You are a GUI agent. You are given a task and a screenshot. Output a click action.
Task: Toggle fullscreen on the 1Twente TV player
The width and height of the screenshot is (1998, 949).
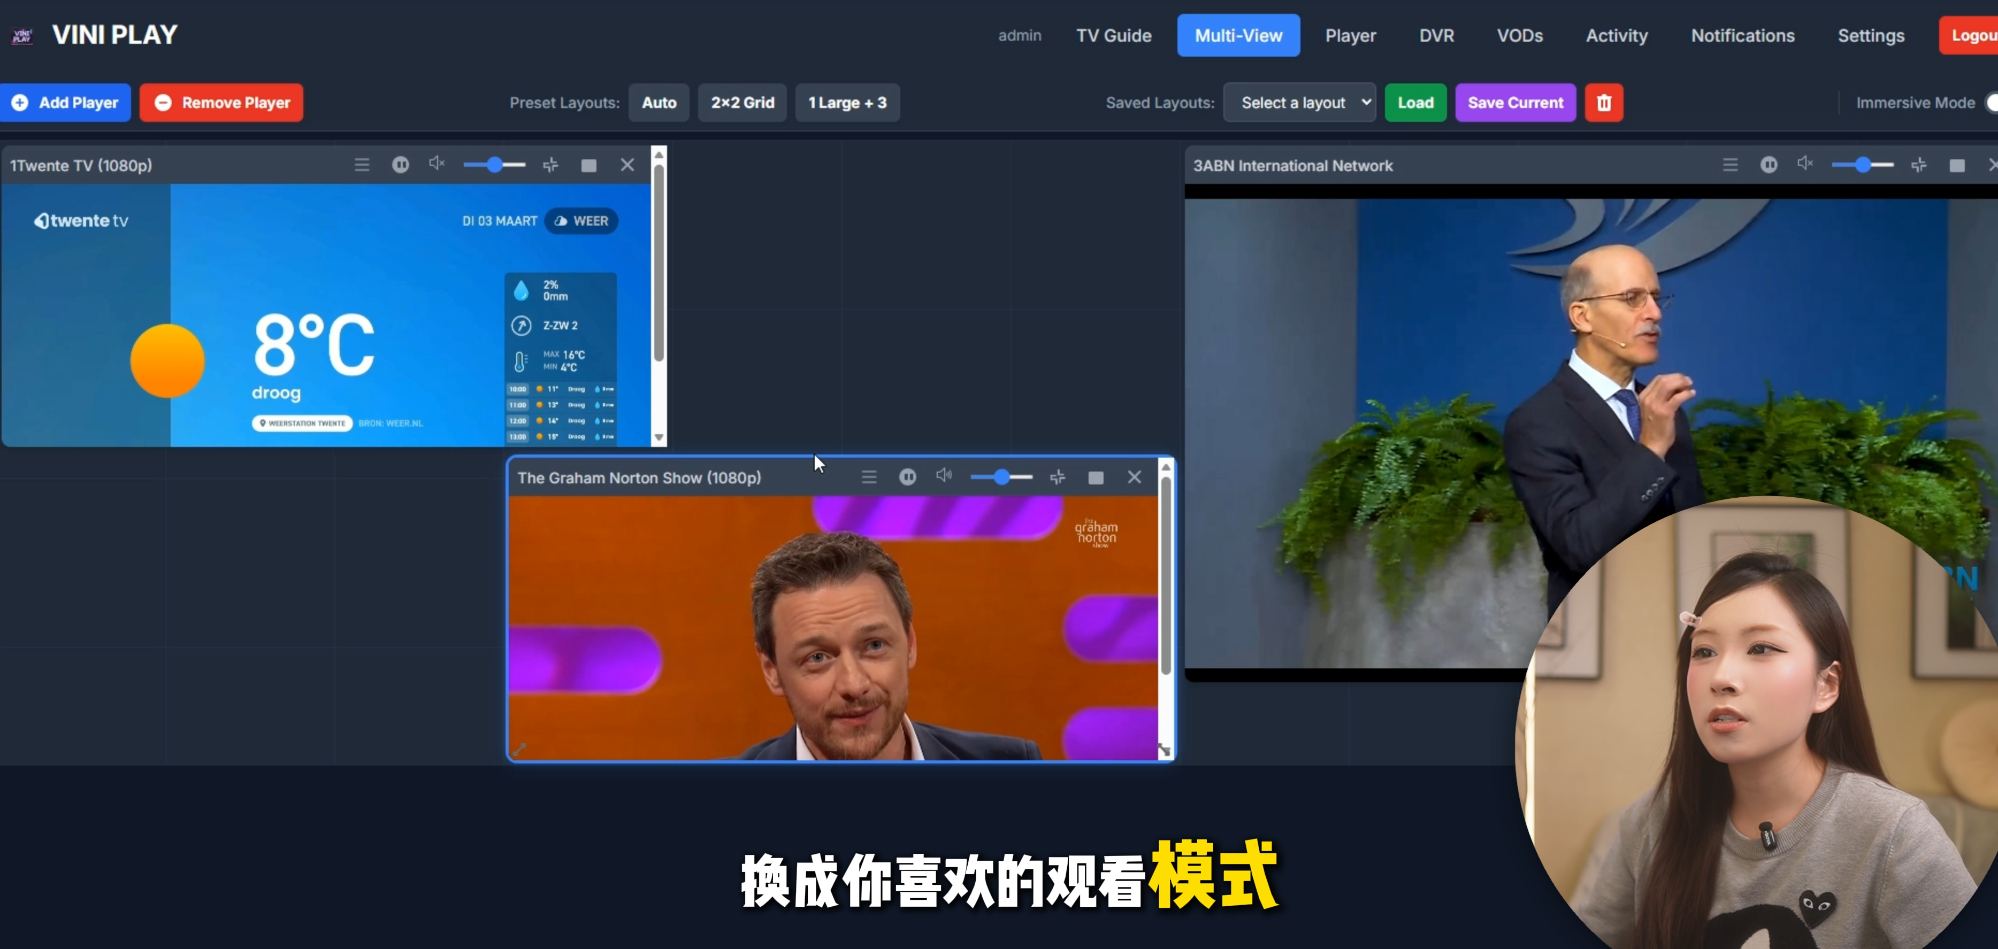[x=588, y=165]
